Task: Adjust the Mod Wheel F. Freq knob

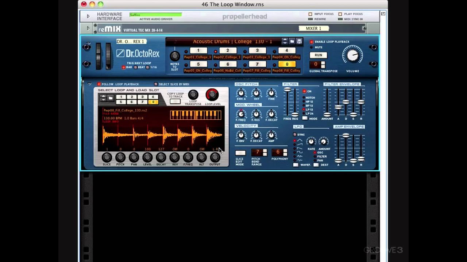Action: 241,114
